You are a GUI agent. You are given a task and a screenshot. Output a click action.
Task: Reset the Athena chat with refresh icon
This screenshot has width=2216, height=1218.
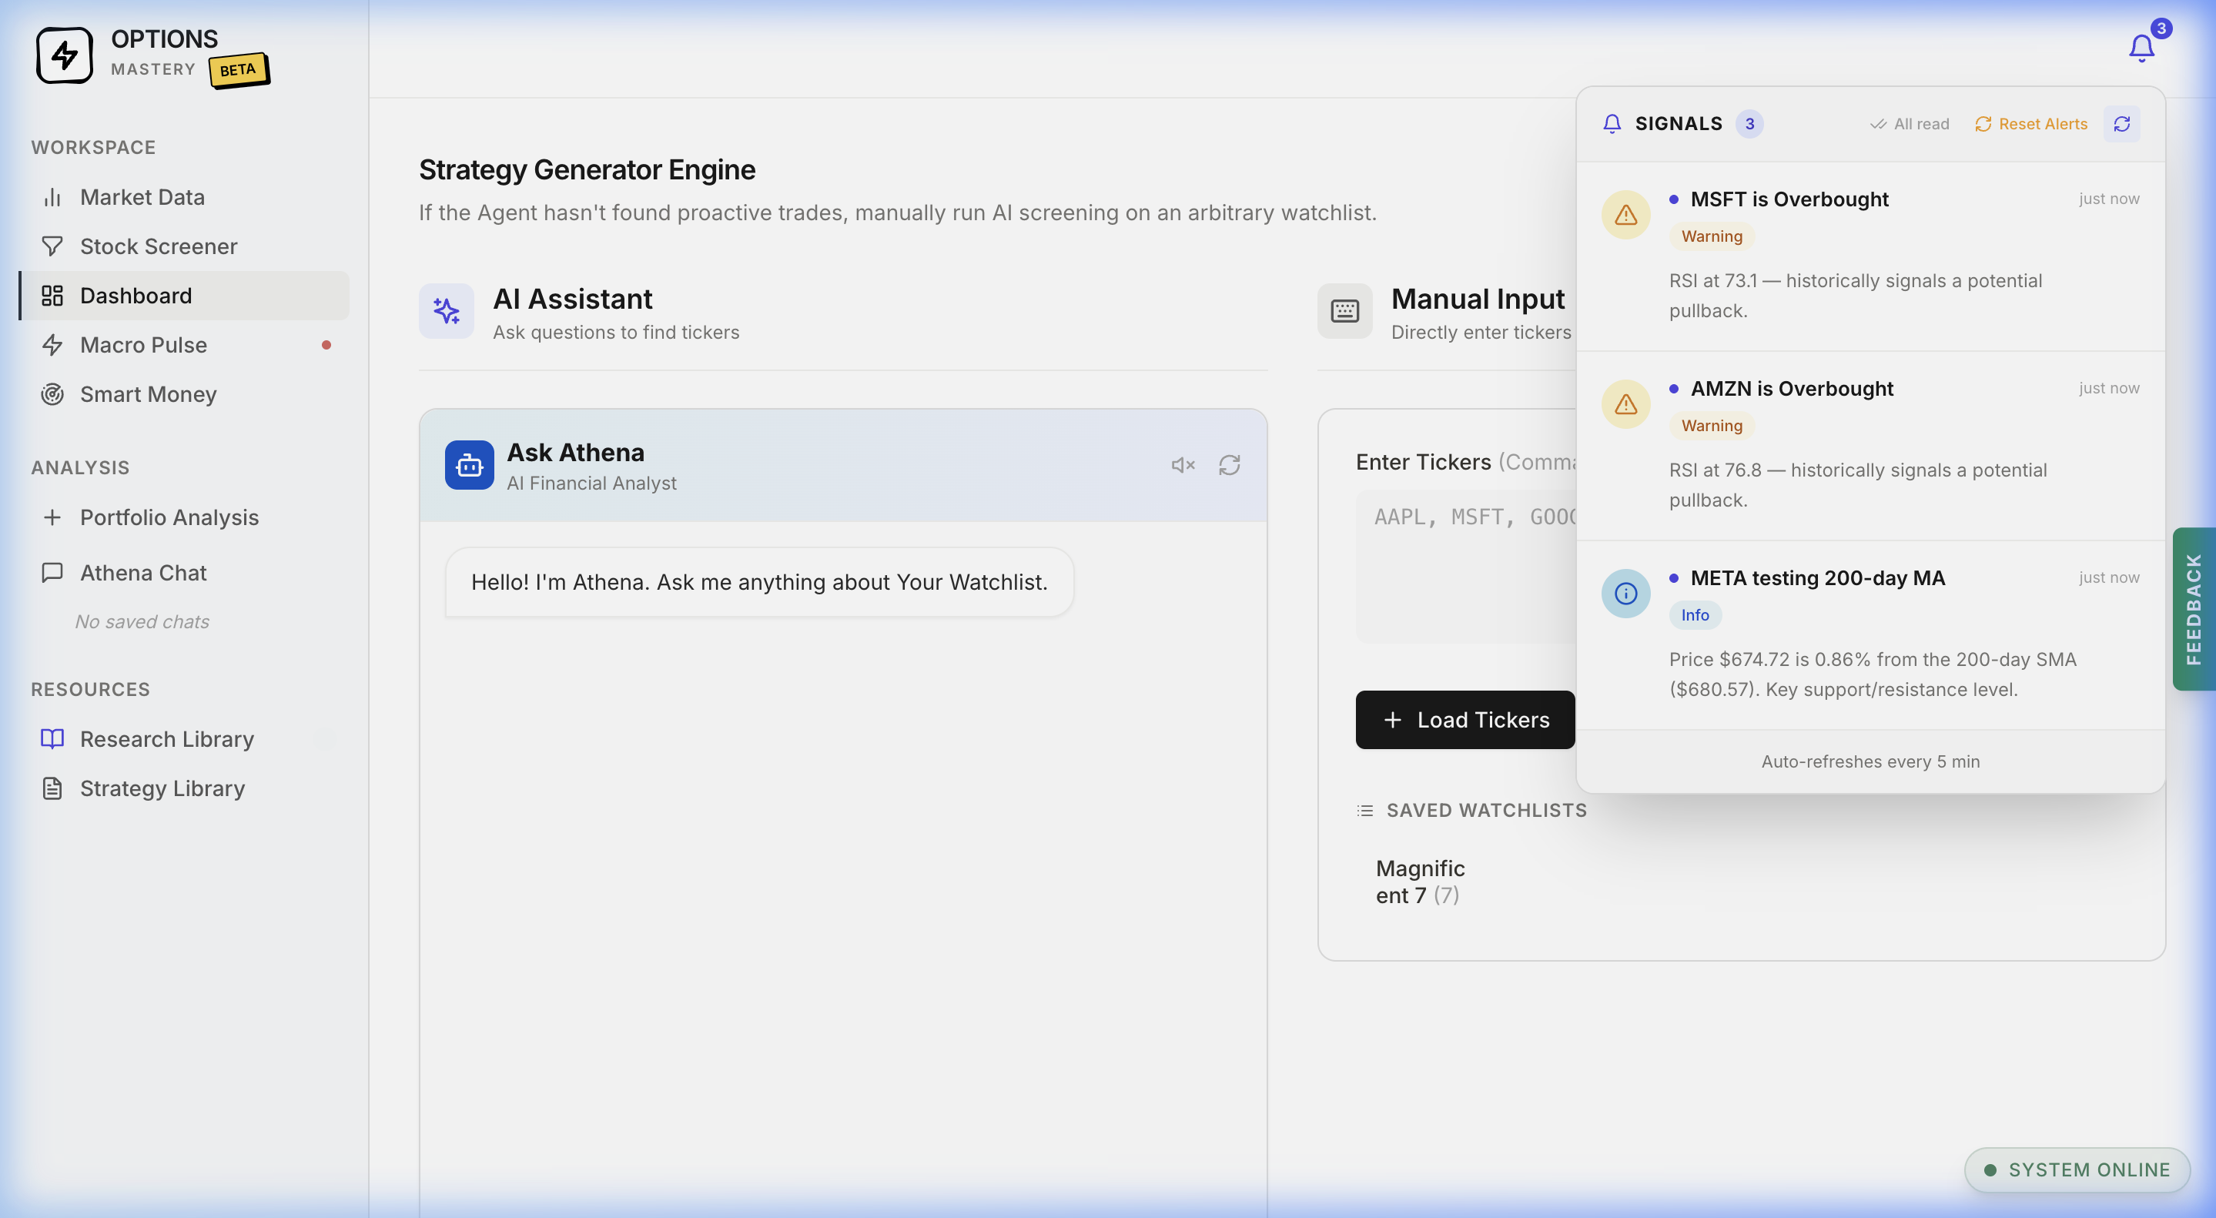click(1230, 465)
